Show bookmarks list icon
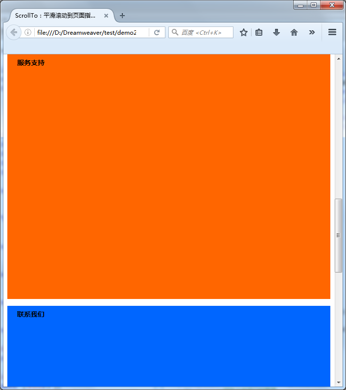Image resolution: width=346 pixels, height=390 pixels. click(x=259, y=32)
